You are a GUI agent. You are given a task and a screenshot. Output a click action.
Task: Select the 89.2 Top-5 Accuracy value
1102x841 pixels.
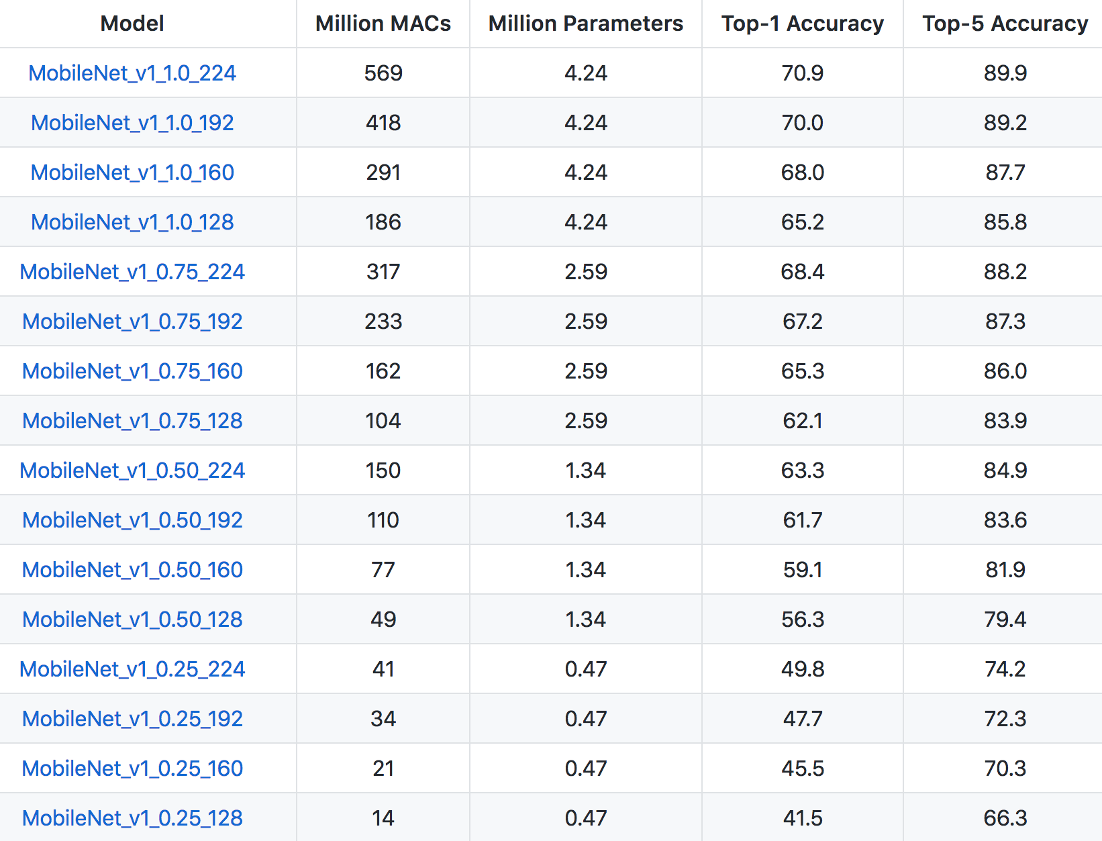coord(1005,123)
